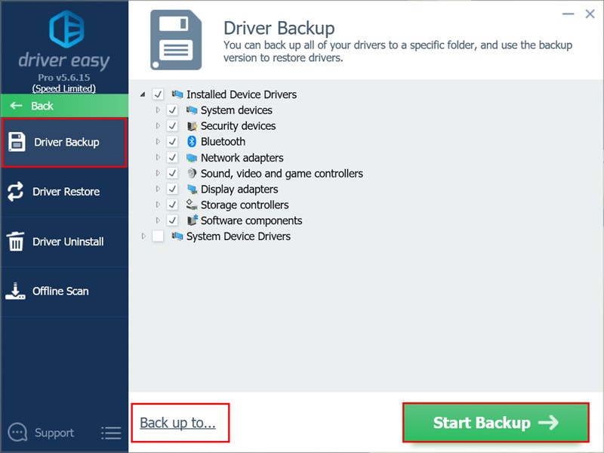The image size is (604, 453).
Task: Select the Storage controllers tree item
Action: click(x=245, y=205)
